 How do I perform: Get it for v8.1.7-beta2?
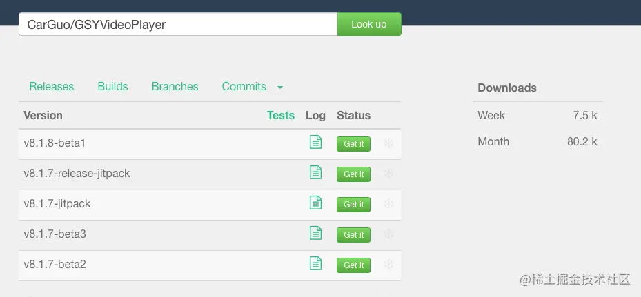tap(353, 265)
